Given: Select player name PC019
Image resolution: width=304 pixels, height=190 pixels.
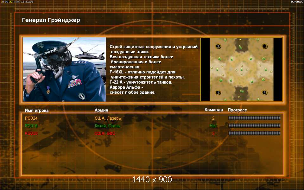Looking at the screenshot, I should tap(31, 126).
